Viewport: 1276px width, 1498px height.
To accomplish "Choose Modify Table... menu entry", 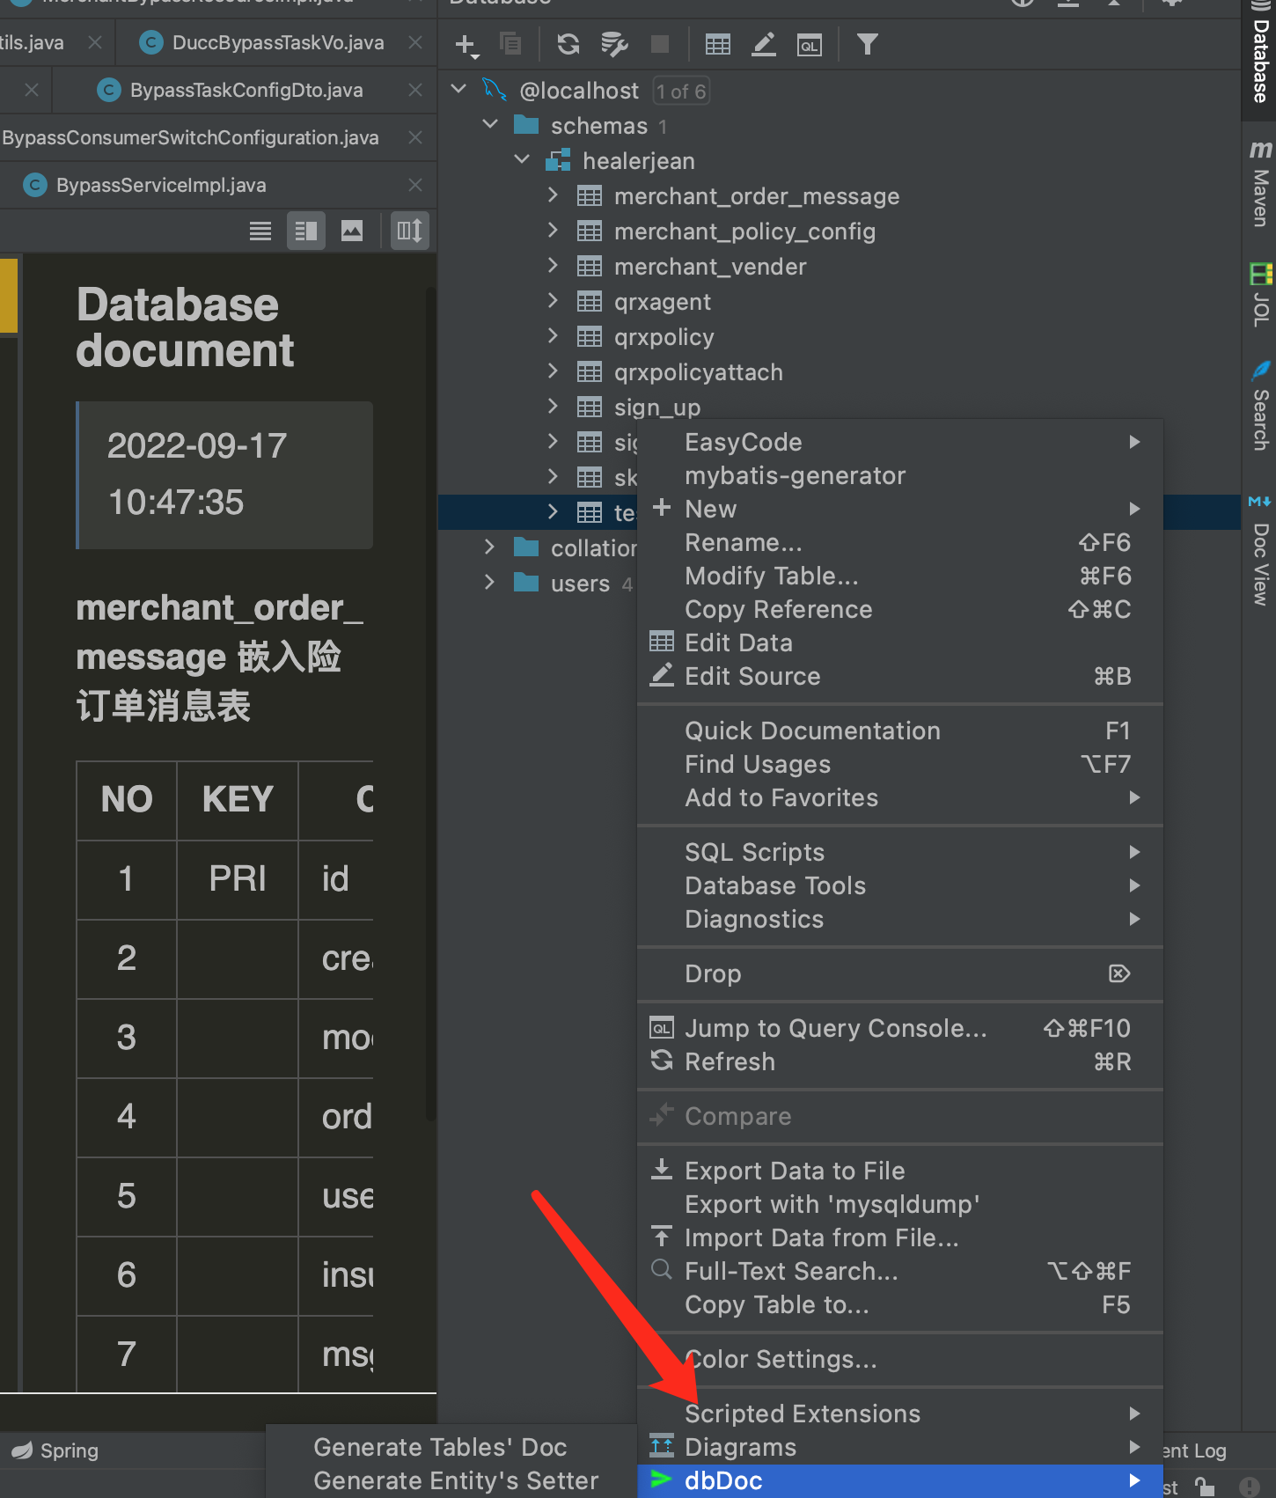I will click(x=900, y=576).
